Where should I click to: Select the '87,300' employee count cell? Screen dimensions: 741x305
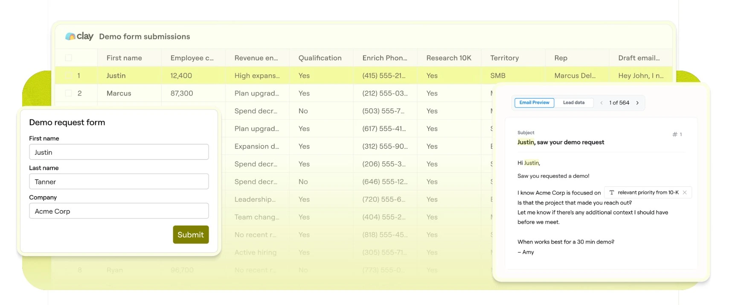pyautogui.click(x=193, y=93)
